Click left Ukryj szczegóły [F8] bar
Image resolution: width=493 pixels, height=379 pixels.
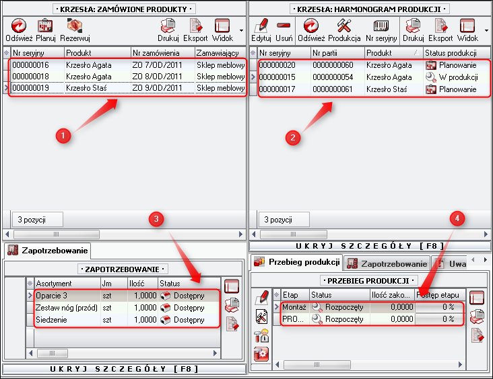[x=124, y=369]
